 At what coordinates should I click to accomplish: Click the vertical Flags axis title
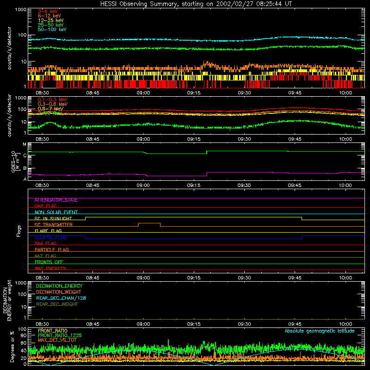19,231
